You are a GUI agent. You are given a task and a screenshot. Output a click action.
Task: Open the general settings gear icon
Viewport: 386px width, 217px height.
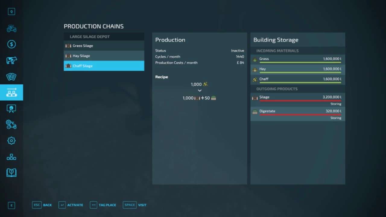11,140
